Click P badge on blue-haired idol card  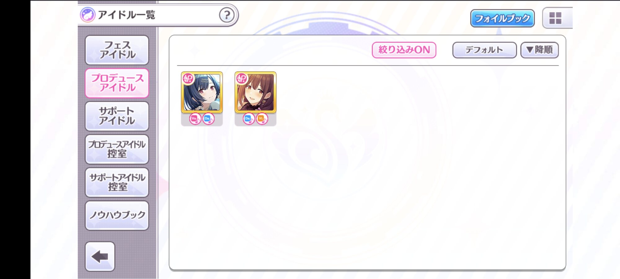(x=188, y=78)
